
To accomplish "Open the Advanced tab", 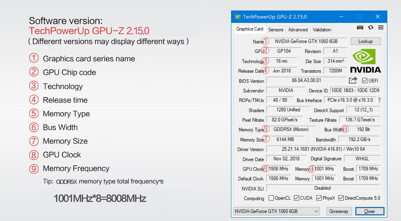I will [x=298, y=30].
